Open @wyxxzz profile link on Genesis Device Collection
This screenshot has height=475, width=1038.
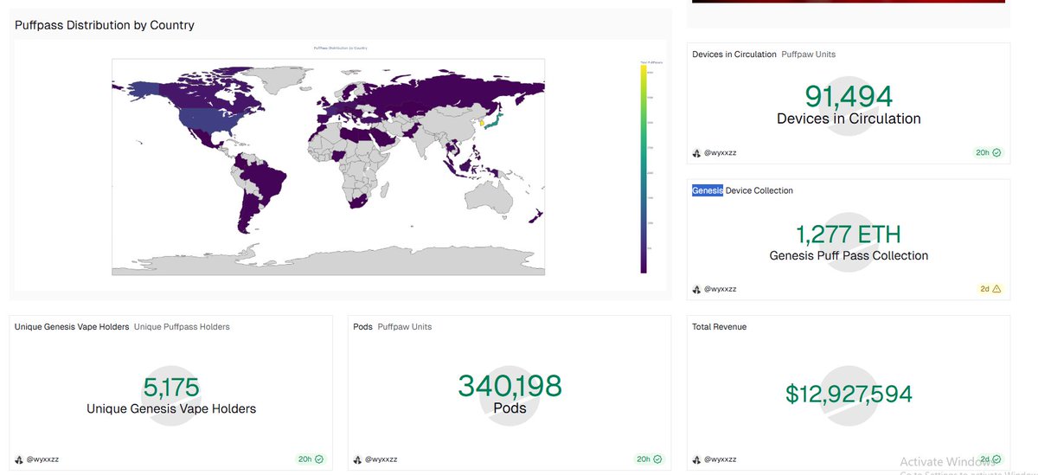click(x=721, y=290)
